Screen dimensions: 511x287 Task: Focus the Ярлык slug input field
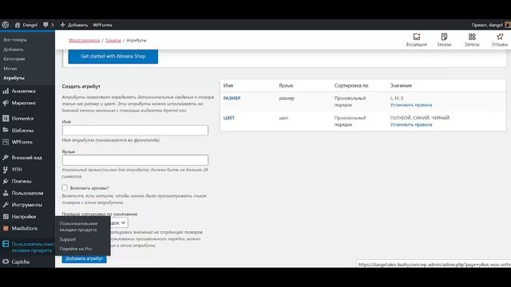[x=135, y=160]
